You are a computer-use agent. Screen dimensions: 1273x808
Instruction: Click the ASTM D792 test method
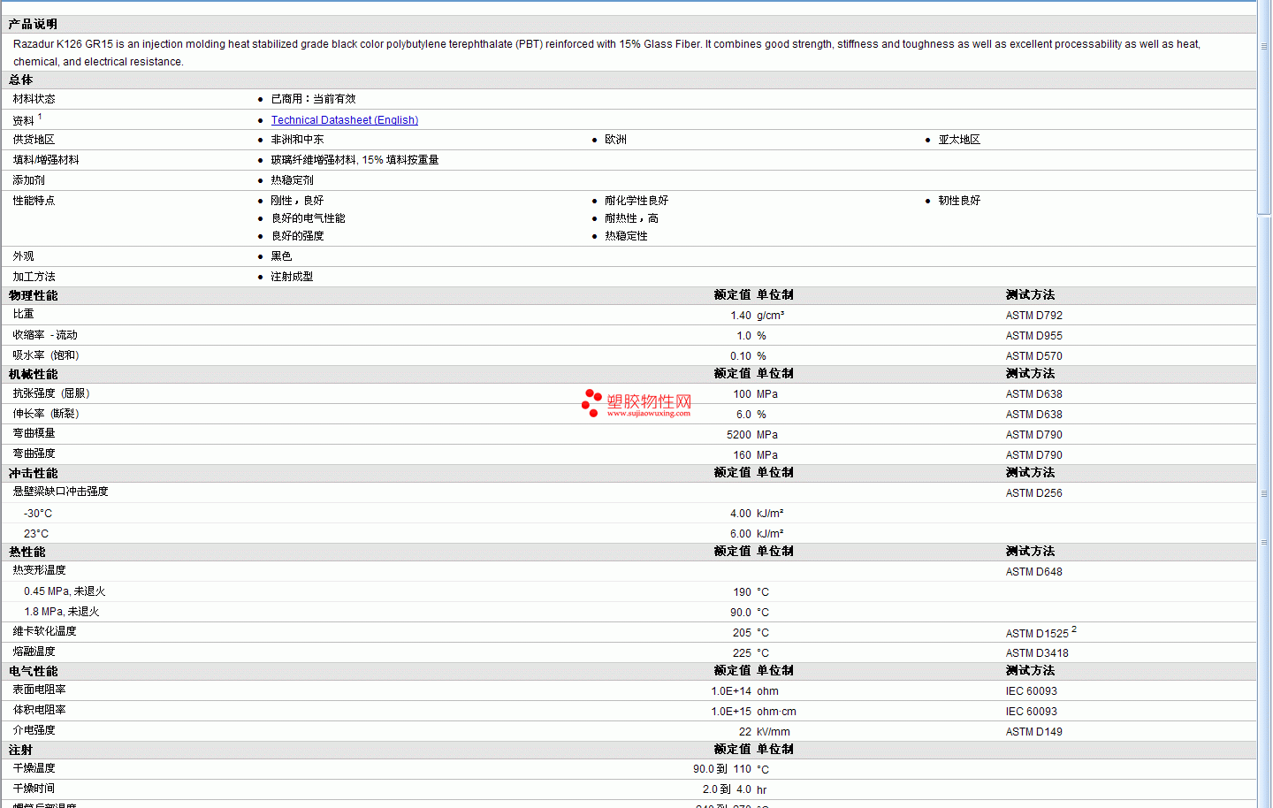[x=1034, y=316]
